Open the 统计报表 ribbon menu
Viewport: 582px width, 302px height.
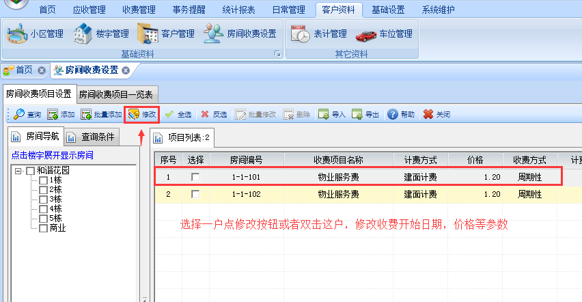pyautogui.click(x=238, y=10)
